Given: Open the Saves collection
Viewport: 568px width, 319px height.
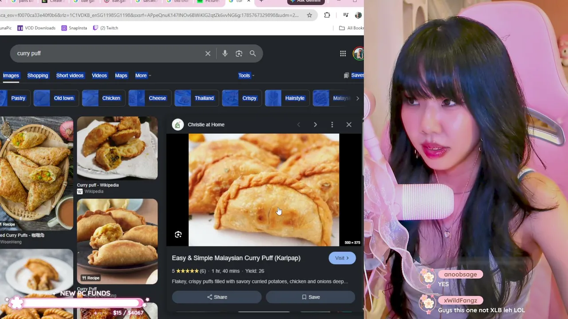Looking at the screenshot, I should click(354, 75).
